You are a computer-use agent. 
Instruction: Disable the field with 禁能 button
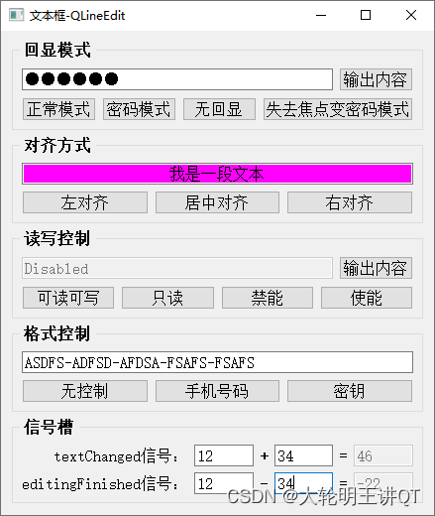tap(268, 298)
